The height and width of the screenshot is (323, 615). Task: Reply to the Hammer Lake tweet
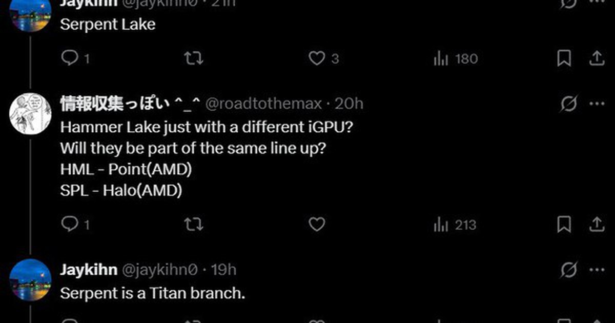[69, 225]
